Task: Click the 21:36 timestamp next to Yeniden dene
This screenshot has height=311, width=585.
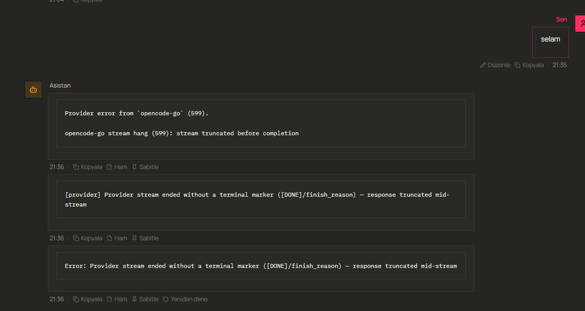Action: pyautogui.click(x=57, y=299)
